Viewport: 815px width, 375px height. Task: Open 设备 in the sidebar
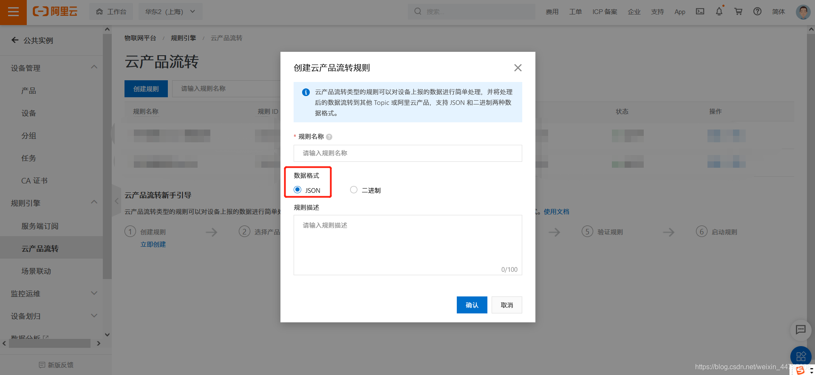(29, 113)
